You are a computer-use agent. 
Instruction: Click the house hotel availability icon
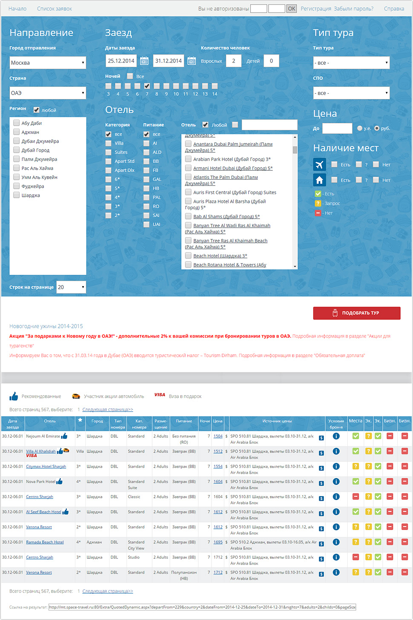[x=319, y=180]
